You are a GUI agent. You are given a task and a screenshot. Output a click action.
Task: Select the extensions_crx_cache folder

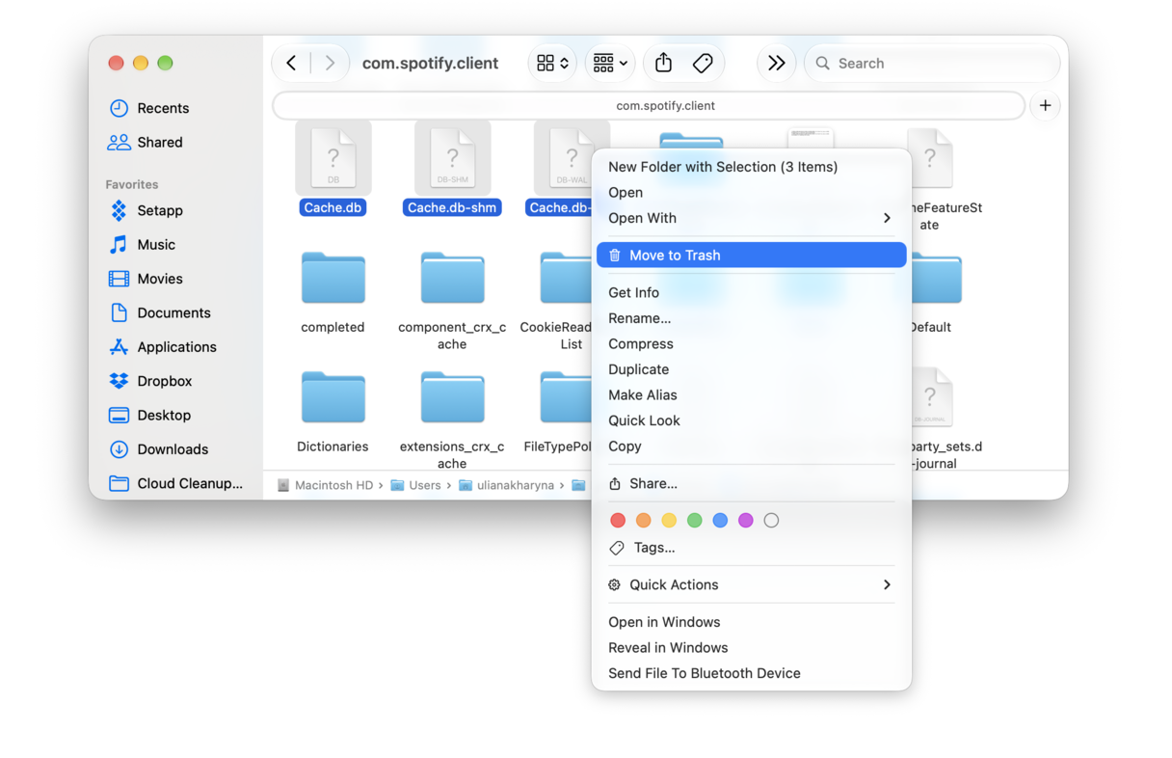(x=452, y=397)
